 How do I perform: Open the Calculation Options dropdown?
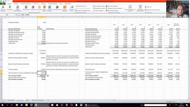tap(140, 8)
